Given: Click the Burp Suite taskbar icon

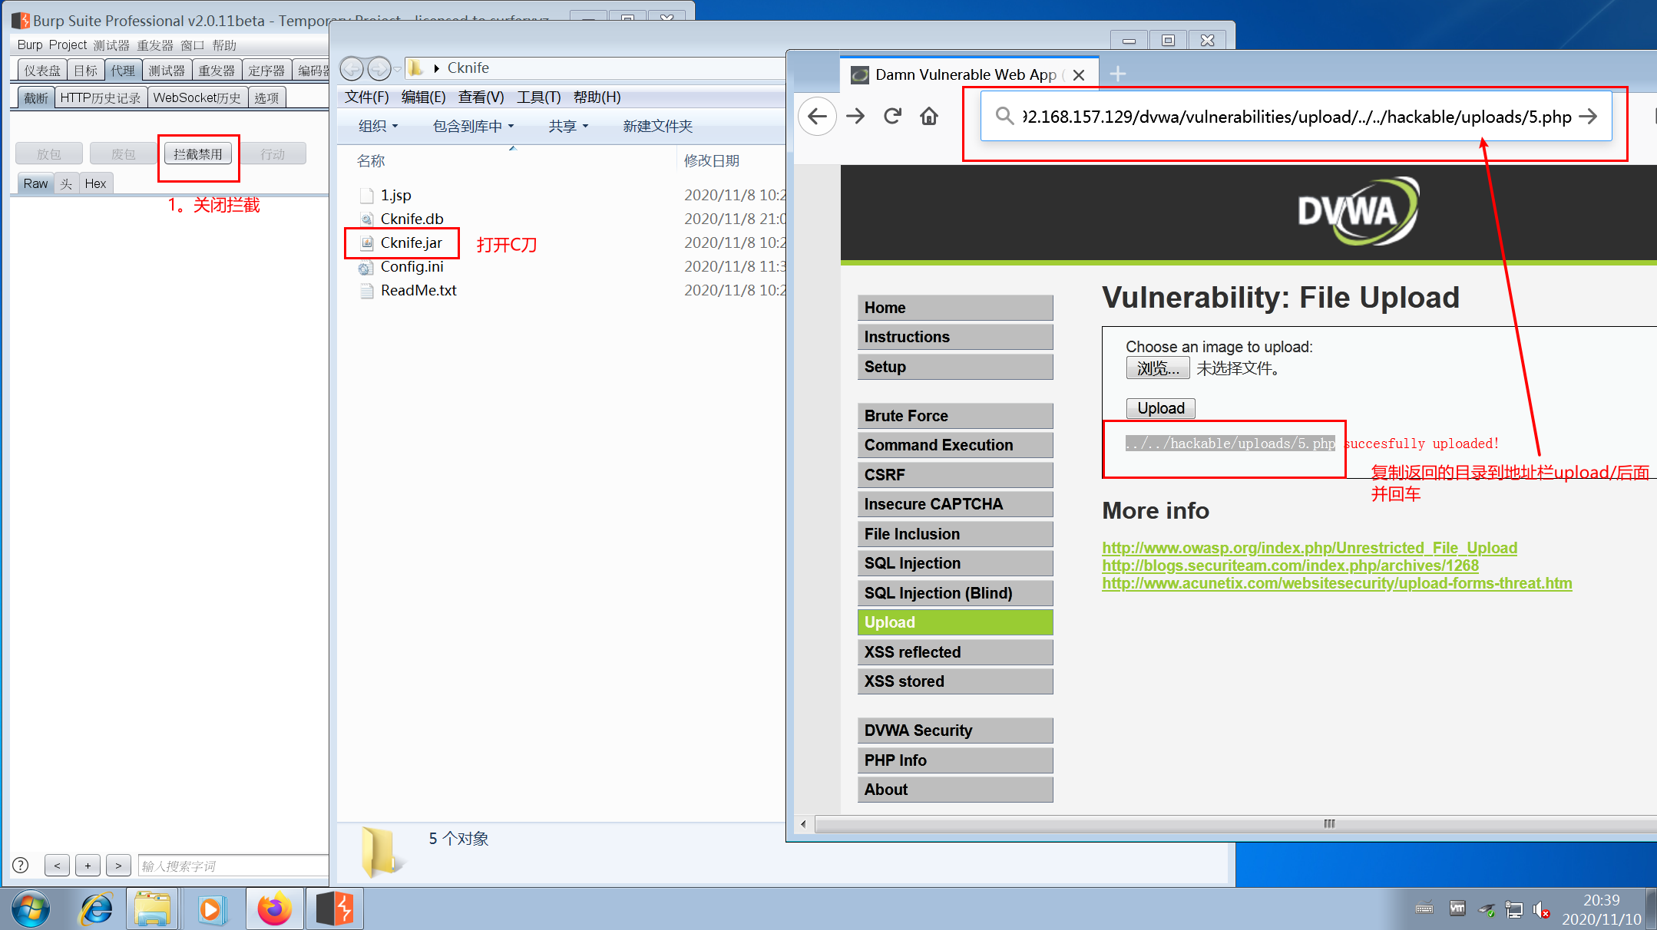Looking at the screenshot, I should tap(335, 909).
